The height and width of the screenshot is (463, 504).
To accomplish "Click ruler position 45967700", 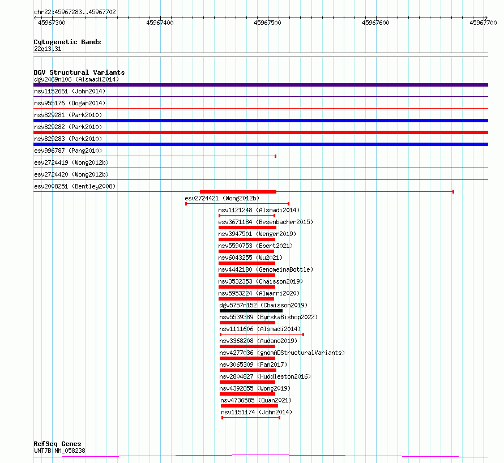I will click(x=483, y=23).
